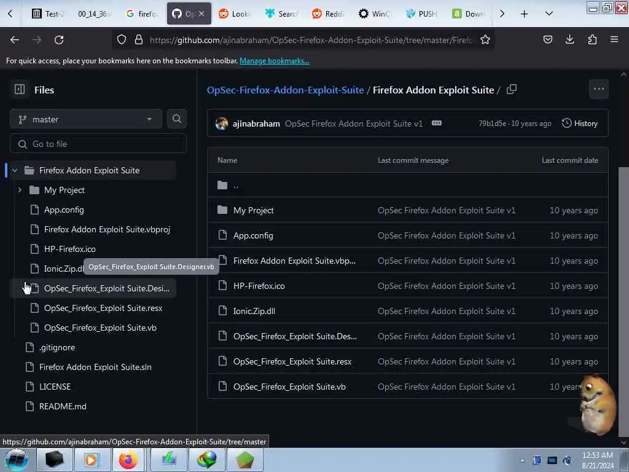Bookmark this page with star icon
The width and height of the screenshot is (629, 472).
click(x=485, y=39)
